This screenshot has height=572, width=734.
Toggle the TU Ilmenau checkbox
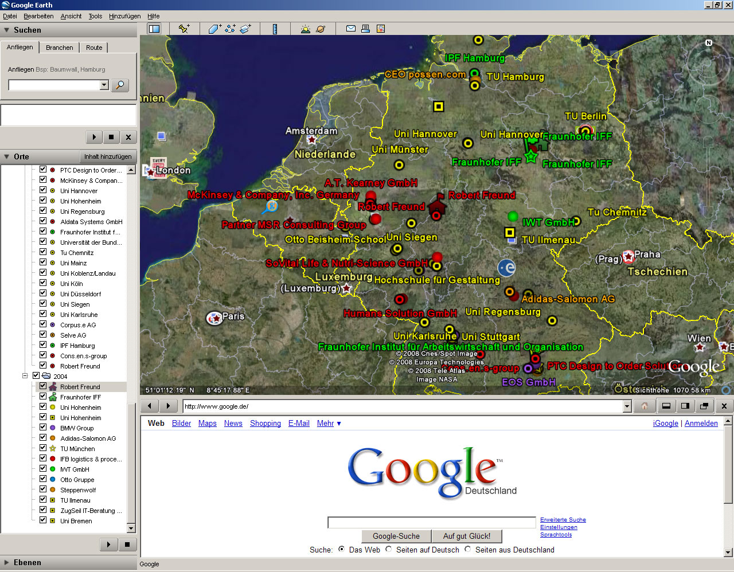[43, 500]
